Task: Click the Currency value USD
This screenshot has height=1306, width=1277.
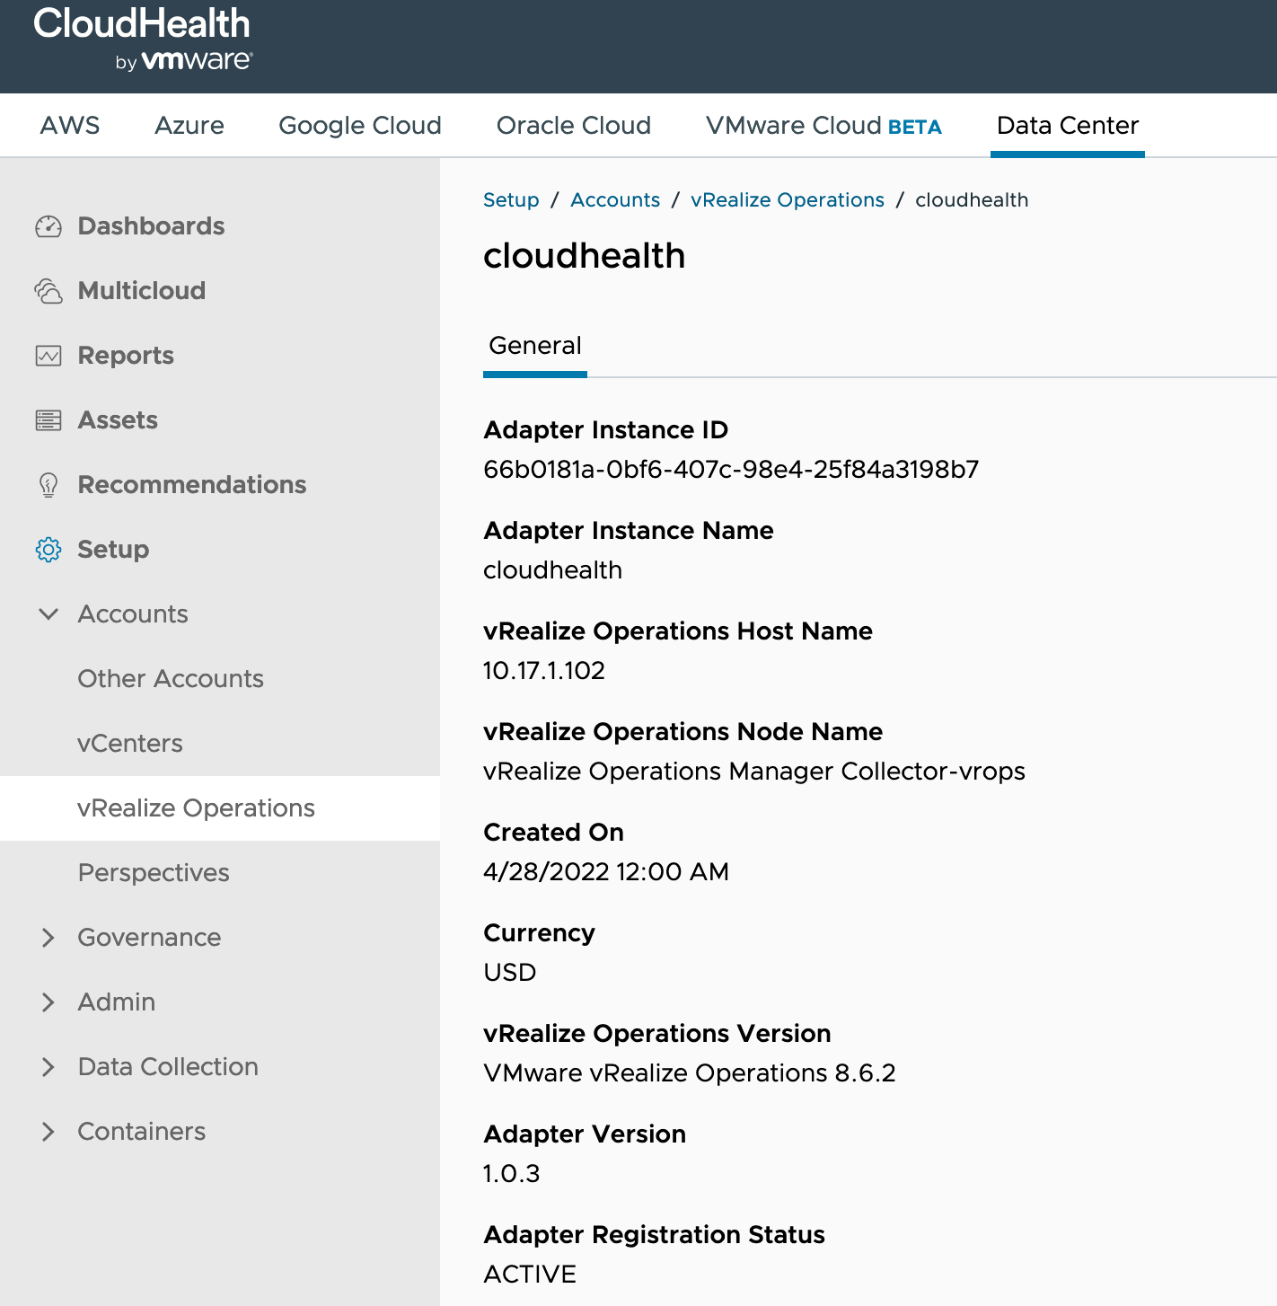Action: [509, 973]
